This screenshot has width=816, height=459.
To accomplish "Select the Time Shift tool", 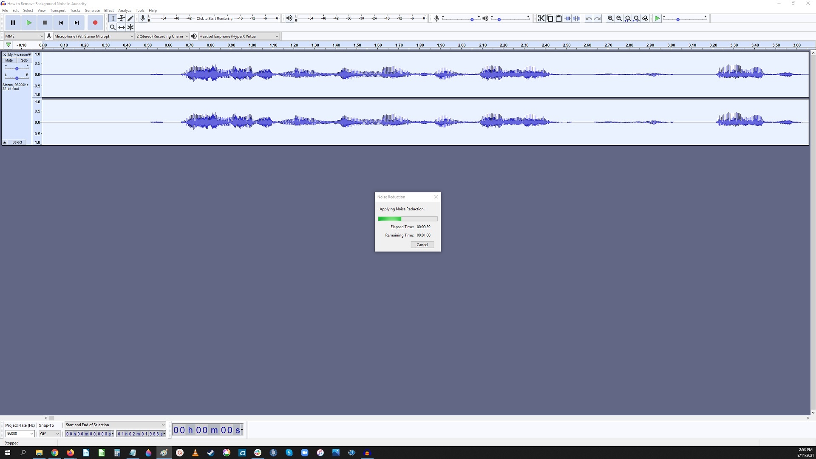I will click(122, 27).
